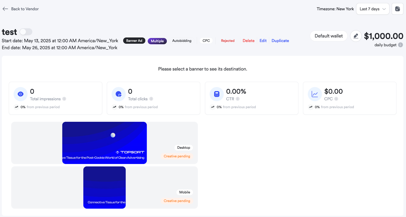Click the CPC metric info icon
Screen dimensions: 406x217
tap(336, 99)
